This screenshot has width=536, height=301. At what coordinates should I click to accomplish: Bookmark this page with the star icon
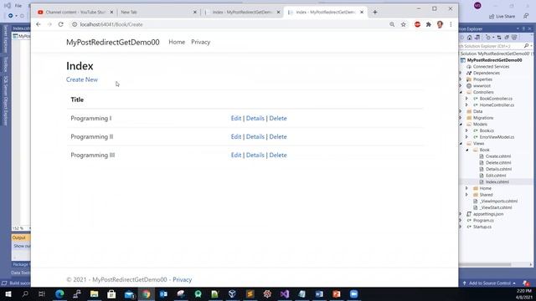pos(404,24)
